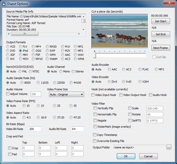
Task: Select the X264 video encoder
Action: click(140, 82)
